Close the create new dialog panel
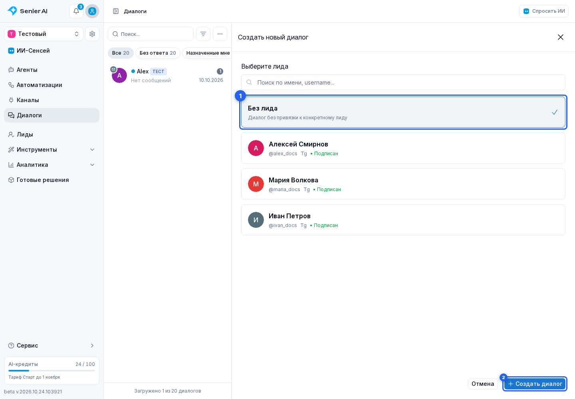Viewport: 575px width, 399px height. coord(561,37)
